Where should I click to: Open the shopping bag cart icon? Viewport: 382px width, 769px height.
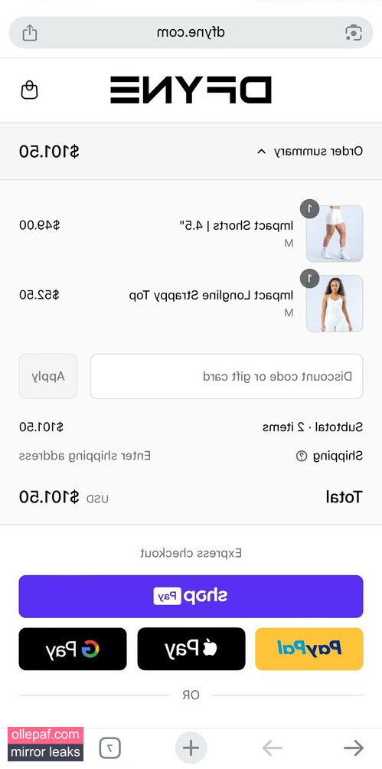(29, 90)
